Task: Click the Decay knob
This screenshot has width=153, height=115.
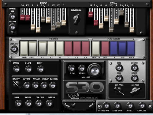Action: pos(44,85)
